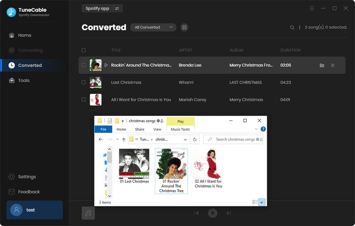Click the Play contextual tab in Explorer

(x=181, y=121)
